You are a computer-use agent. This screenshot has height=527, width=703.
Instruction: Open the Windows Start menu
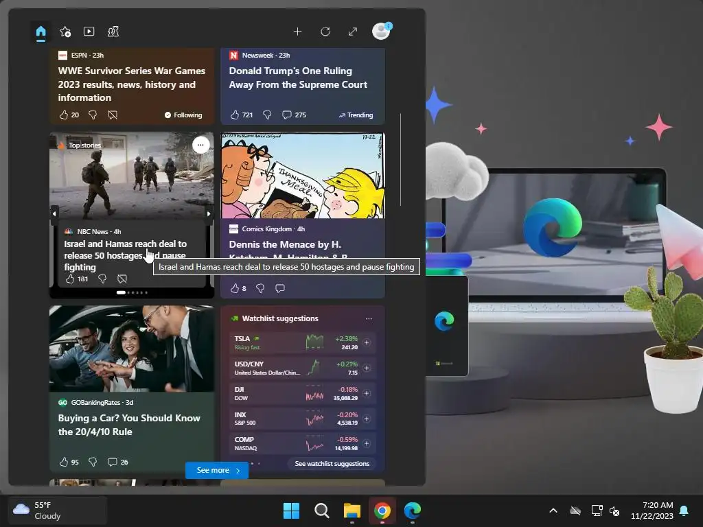(x=291, y=511)
